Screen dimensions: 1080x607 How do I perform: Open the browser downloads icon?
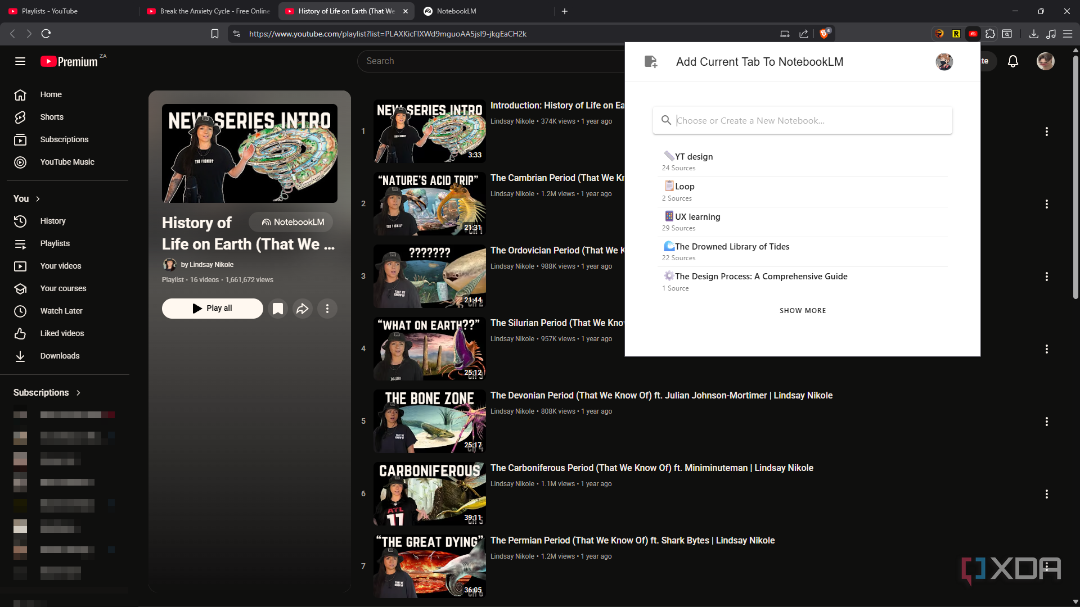pos(1033,34)
